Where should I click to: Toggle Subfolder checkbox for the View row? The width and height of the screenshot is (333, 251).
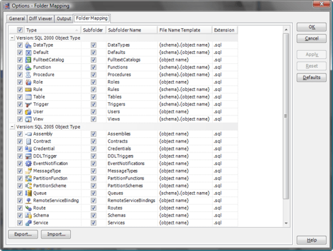coord(93,119)
